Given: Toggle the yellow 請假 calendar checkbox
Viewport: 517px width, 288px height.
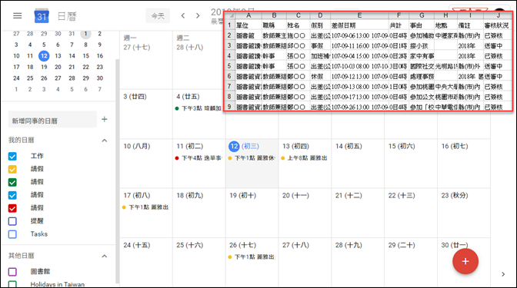Looking at the screenshot, I should pyautogui.click(x=12, y=169).
